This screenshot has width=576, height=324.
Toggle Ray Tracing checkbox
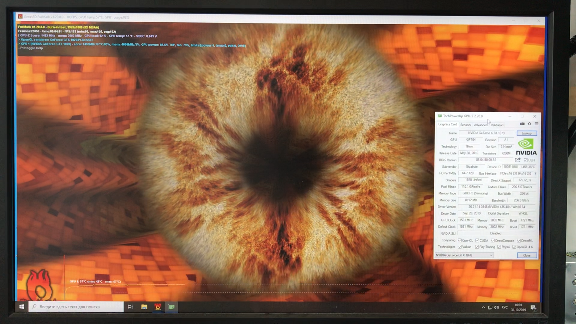tap(477, 247)
